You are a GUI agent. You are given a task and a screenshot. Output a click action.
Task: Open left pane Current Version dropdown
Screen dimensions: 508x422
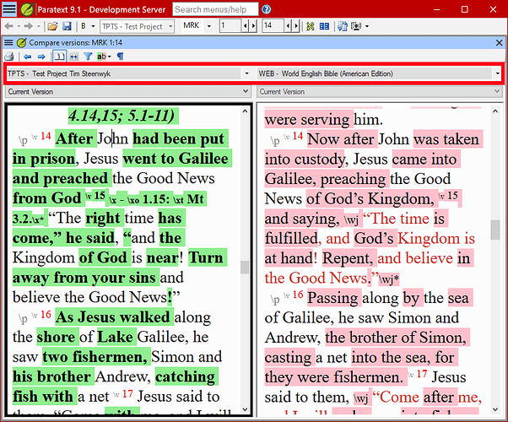128,92
